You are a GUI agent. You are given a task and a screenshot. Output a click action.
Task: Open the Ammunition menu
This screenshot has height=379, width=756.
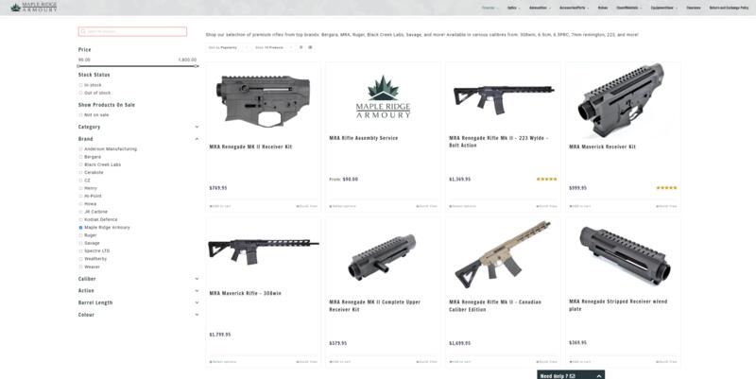[x=540, y=8]
